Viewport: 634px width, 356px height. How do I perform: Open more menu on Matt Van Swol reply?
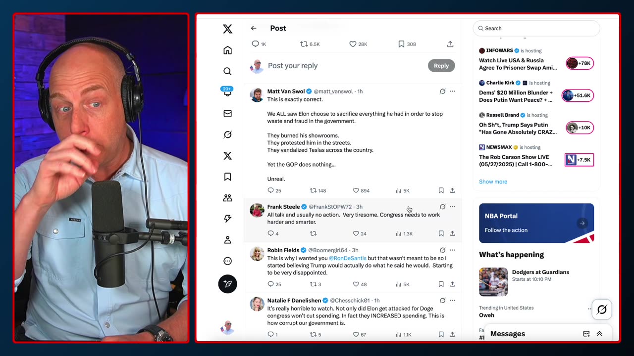(x=452, y=91)
